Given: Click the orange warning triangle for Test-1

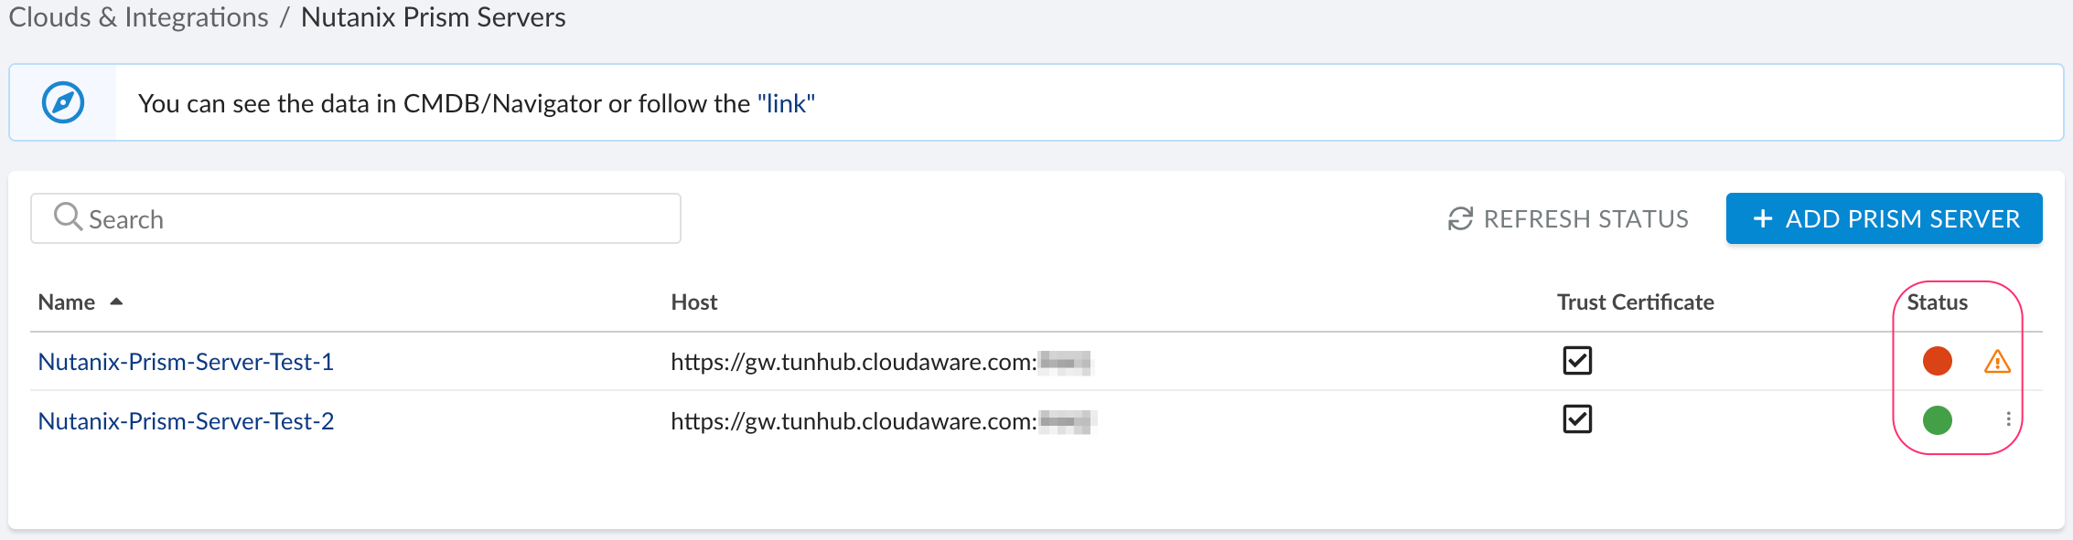Looking at the screenshot, I should [1997, 362].
